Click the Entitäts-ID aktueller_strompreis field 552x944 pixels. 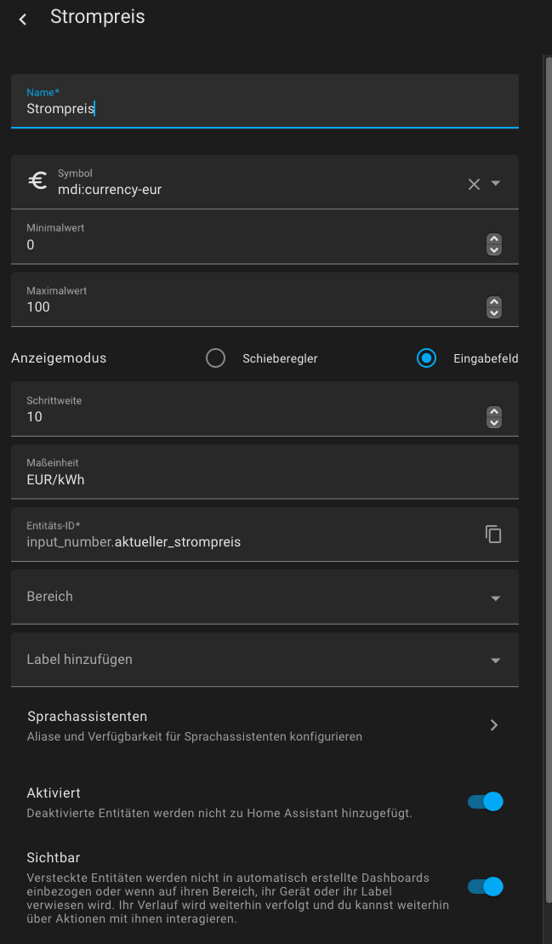(x=247, y=535)
